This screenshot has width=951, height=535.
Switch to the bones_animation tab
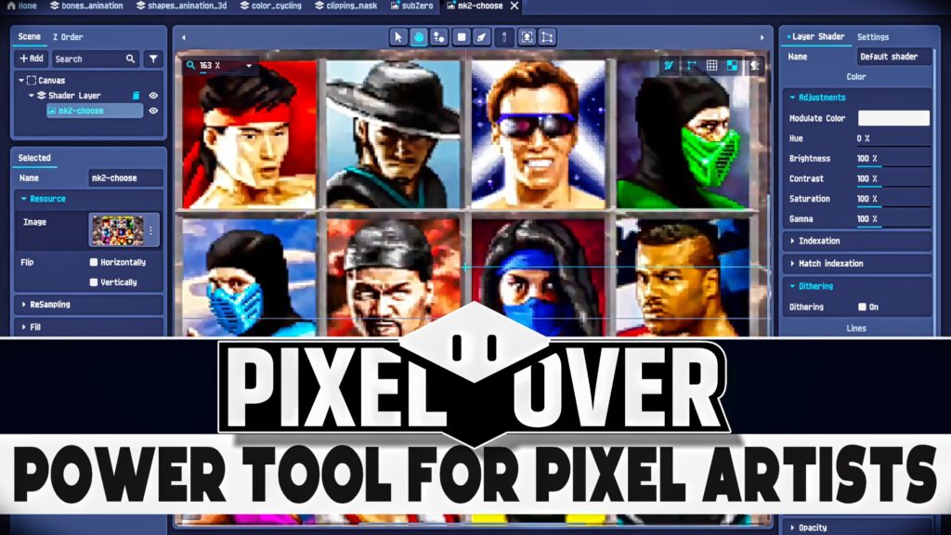tap(86, 6)
